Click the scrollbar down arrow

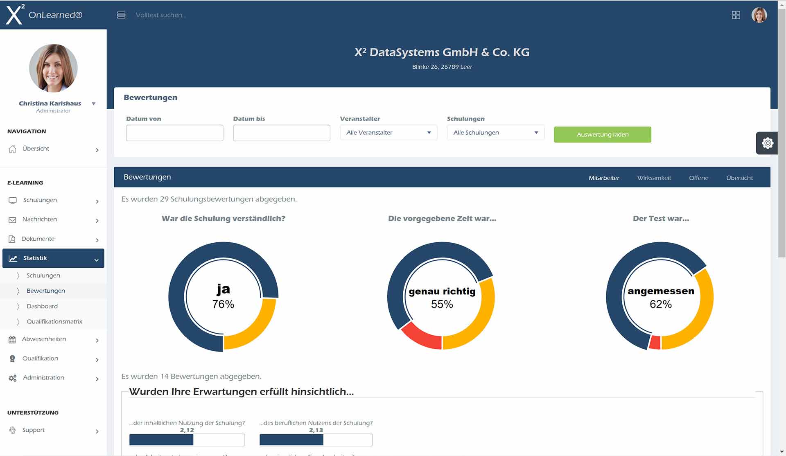[x=782, y=452]
